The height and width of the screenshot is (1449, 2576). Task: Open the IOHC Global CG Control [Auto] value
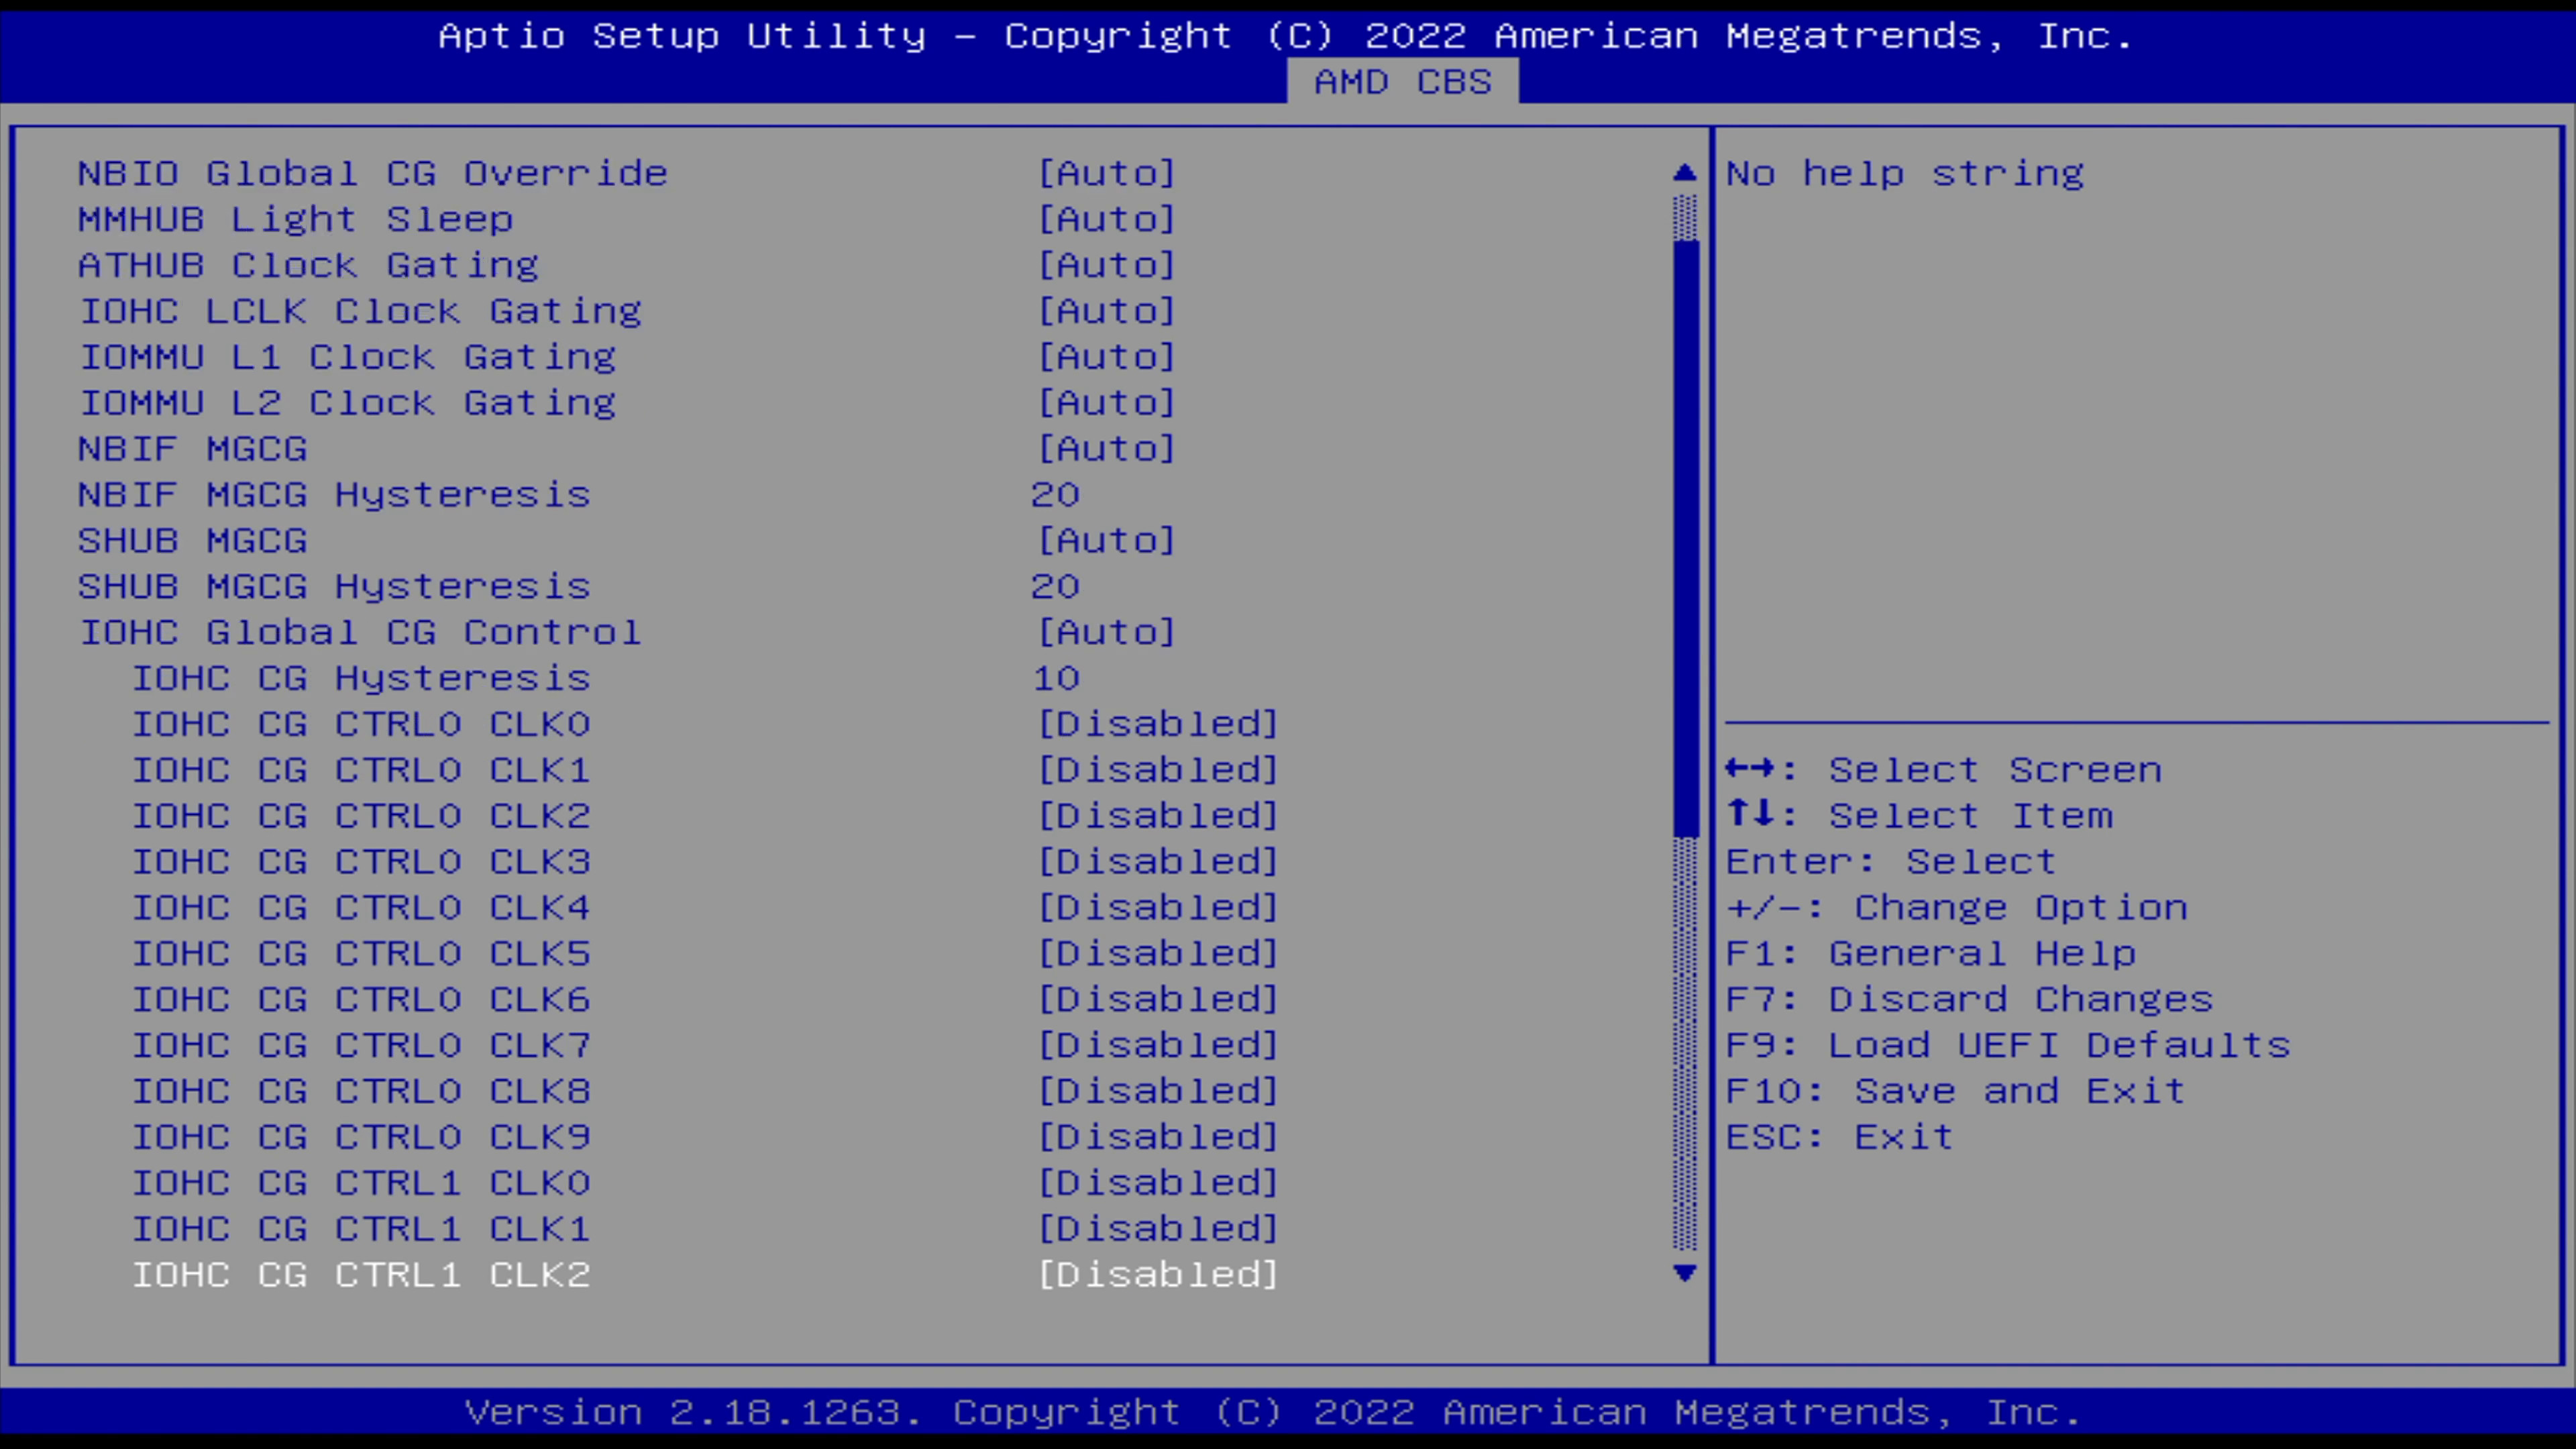pos(1107,633)
